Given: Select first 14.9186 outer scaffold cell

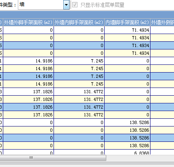Looking at the screenshot, I should [28, 61].
